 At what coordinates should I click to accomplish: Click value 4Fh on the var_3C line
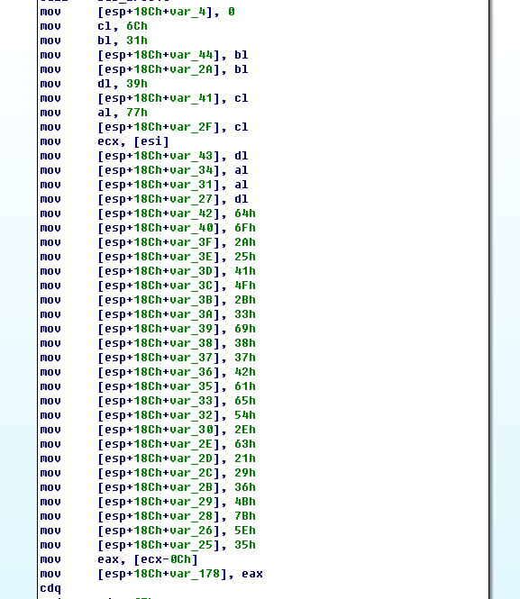[245, 286]
